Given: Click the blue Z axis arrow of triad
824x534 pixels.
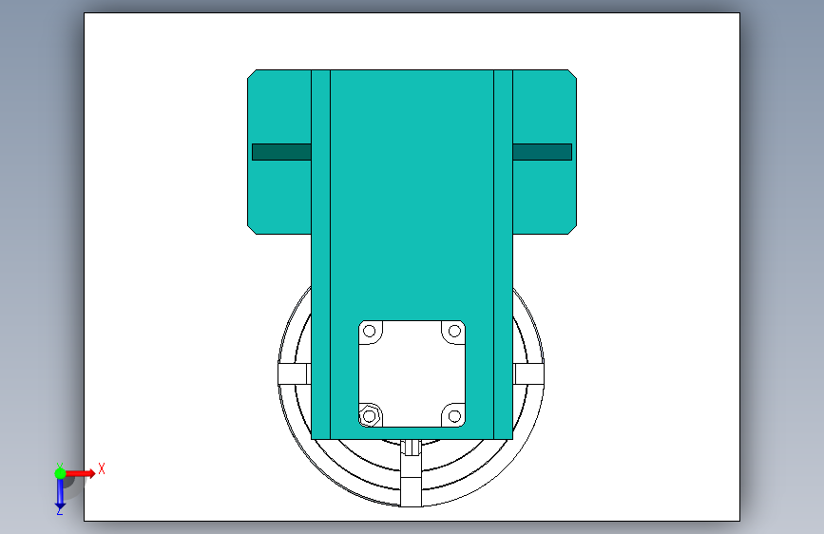Looking at the screenshot, I should (x=60, y=494).
